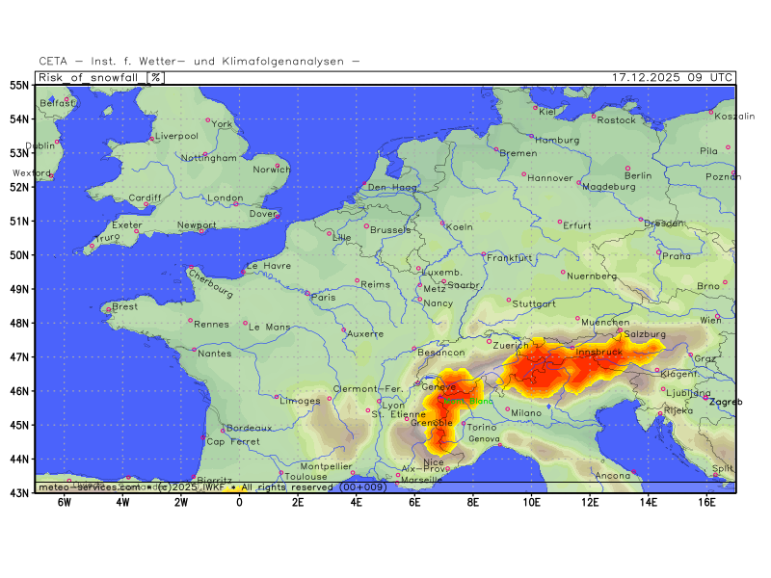The image size is (771, 578).
Task: Click the London city marker
Action: tap(235, 203)
